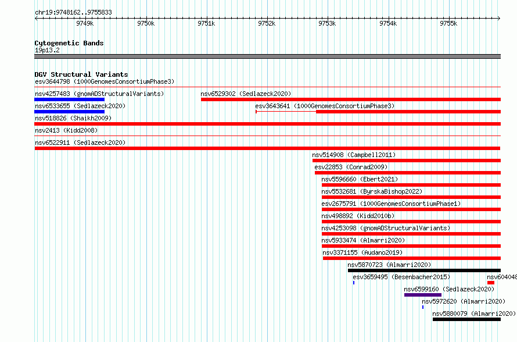Click nsv6522911 (Sedlazeck2020) label
Viewport: 517px width, 342px height.
point(80,142)
